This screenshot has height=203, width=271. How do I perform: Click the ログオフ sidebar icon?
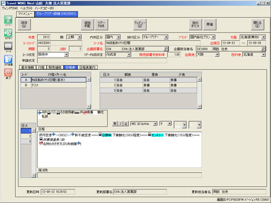8,33
